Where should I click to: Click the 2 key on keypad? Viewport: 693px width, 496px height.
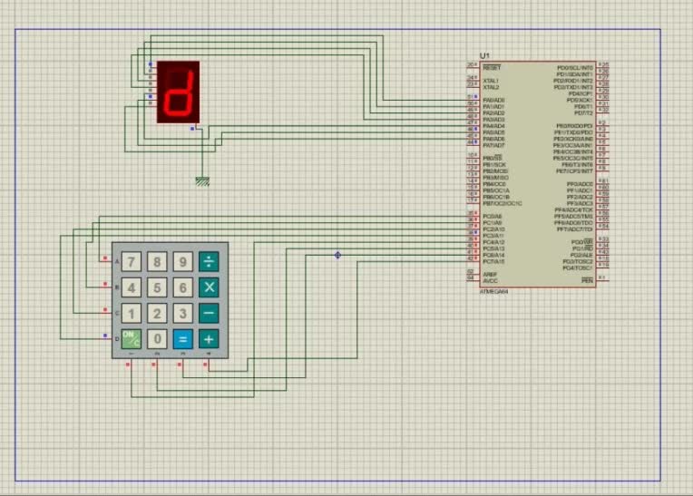[157, 313]
